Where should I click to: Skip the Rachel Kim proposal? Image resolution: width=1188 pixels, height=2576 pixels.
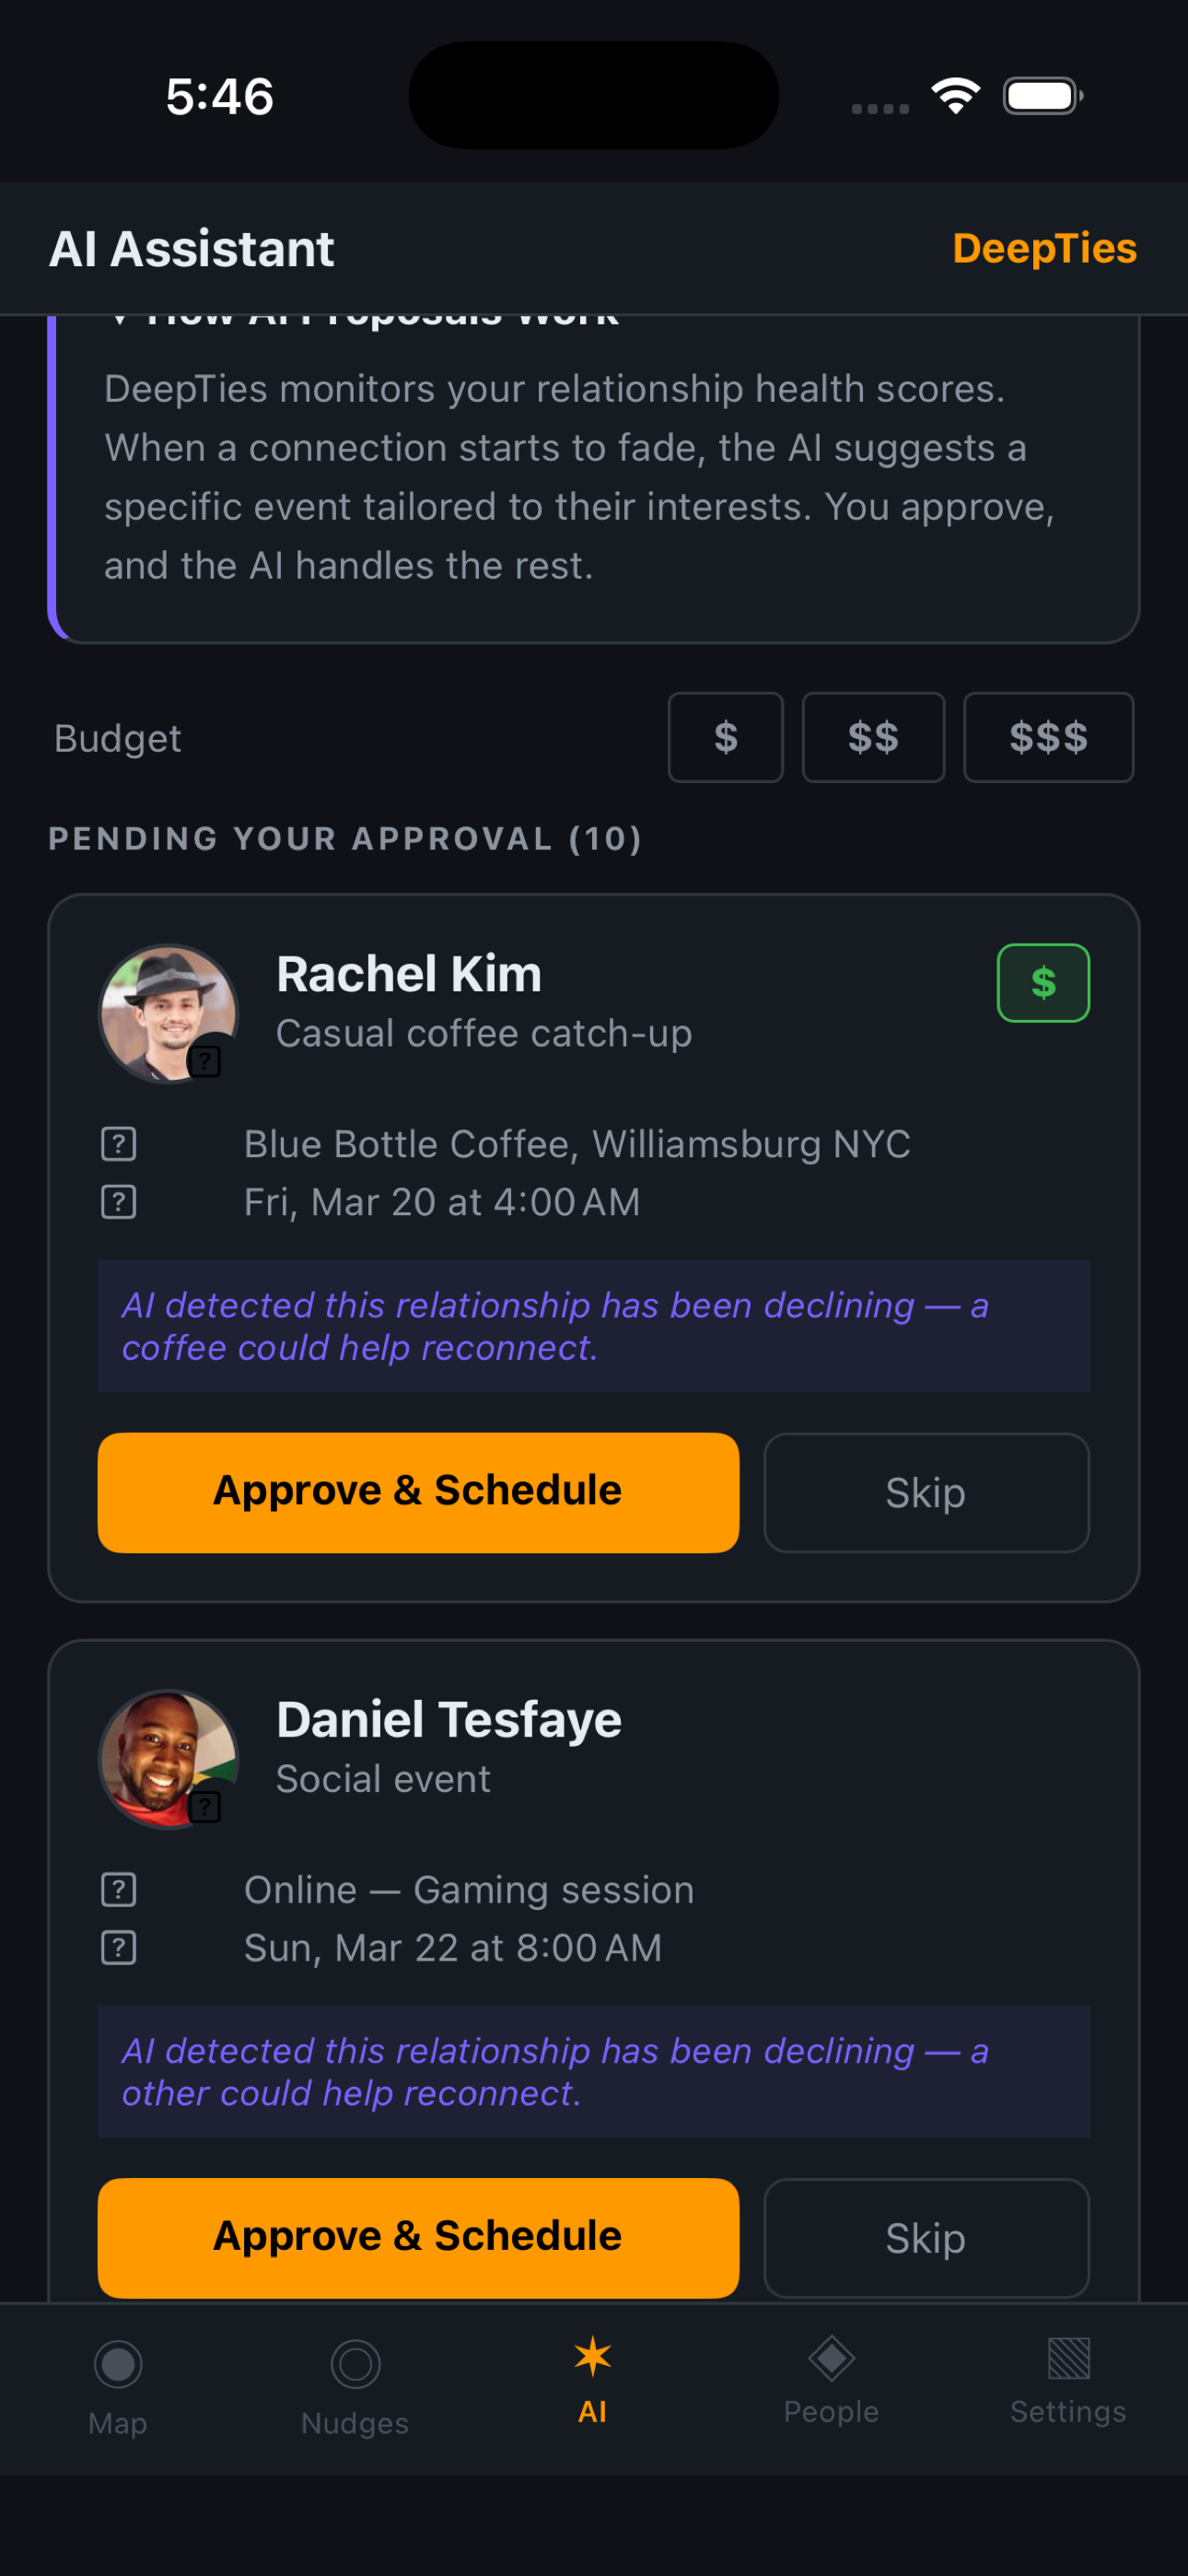[926, 1492]
